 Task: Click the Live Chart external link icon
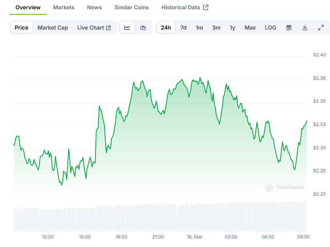[108, 28]
